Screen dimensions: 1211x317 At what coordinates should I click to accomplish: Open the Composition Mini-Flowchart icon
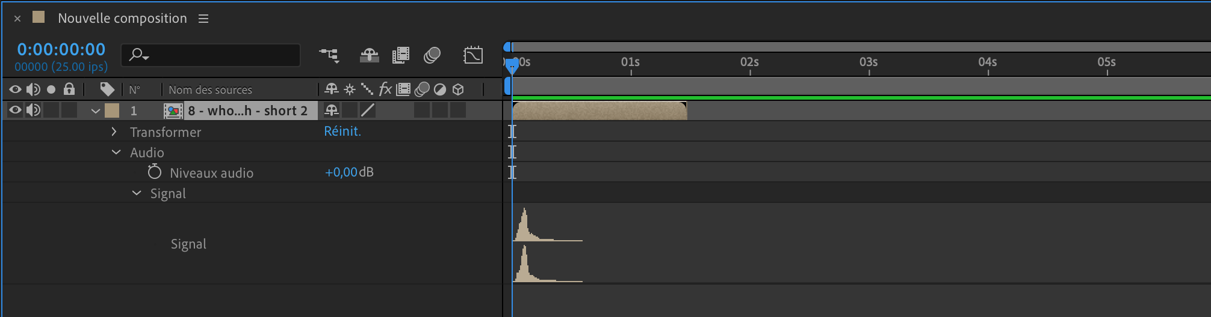tap(329, 56)
